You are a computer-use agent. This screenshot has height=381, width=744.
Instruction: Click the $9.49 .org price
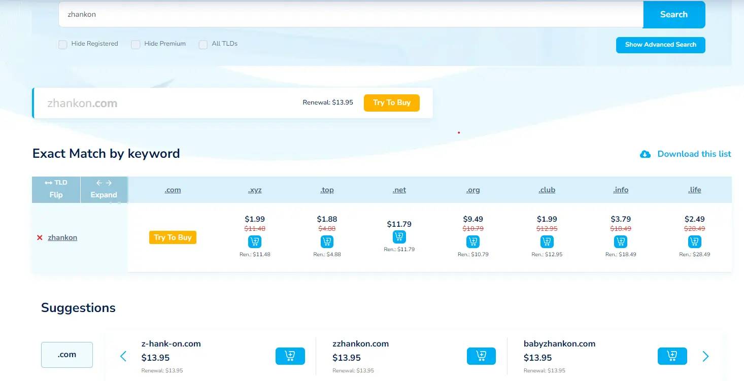tap(473, 219)
